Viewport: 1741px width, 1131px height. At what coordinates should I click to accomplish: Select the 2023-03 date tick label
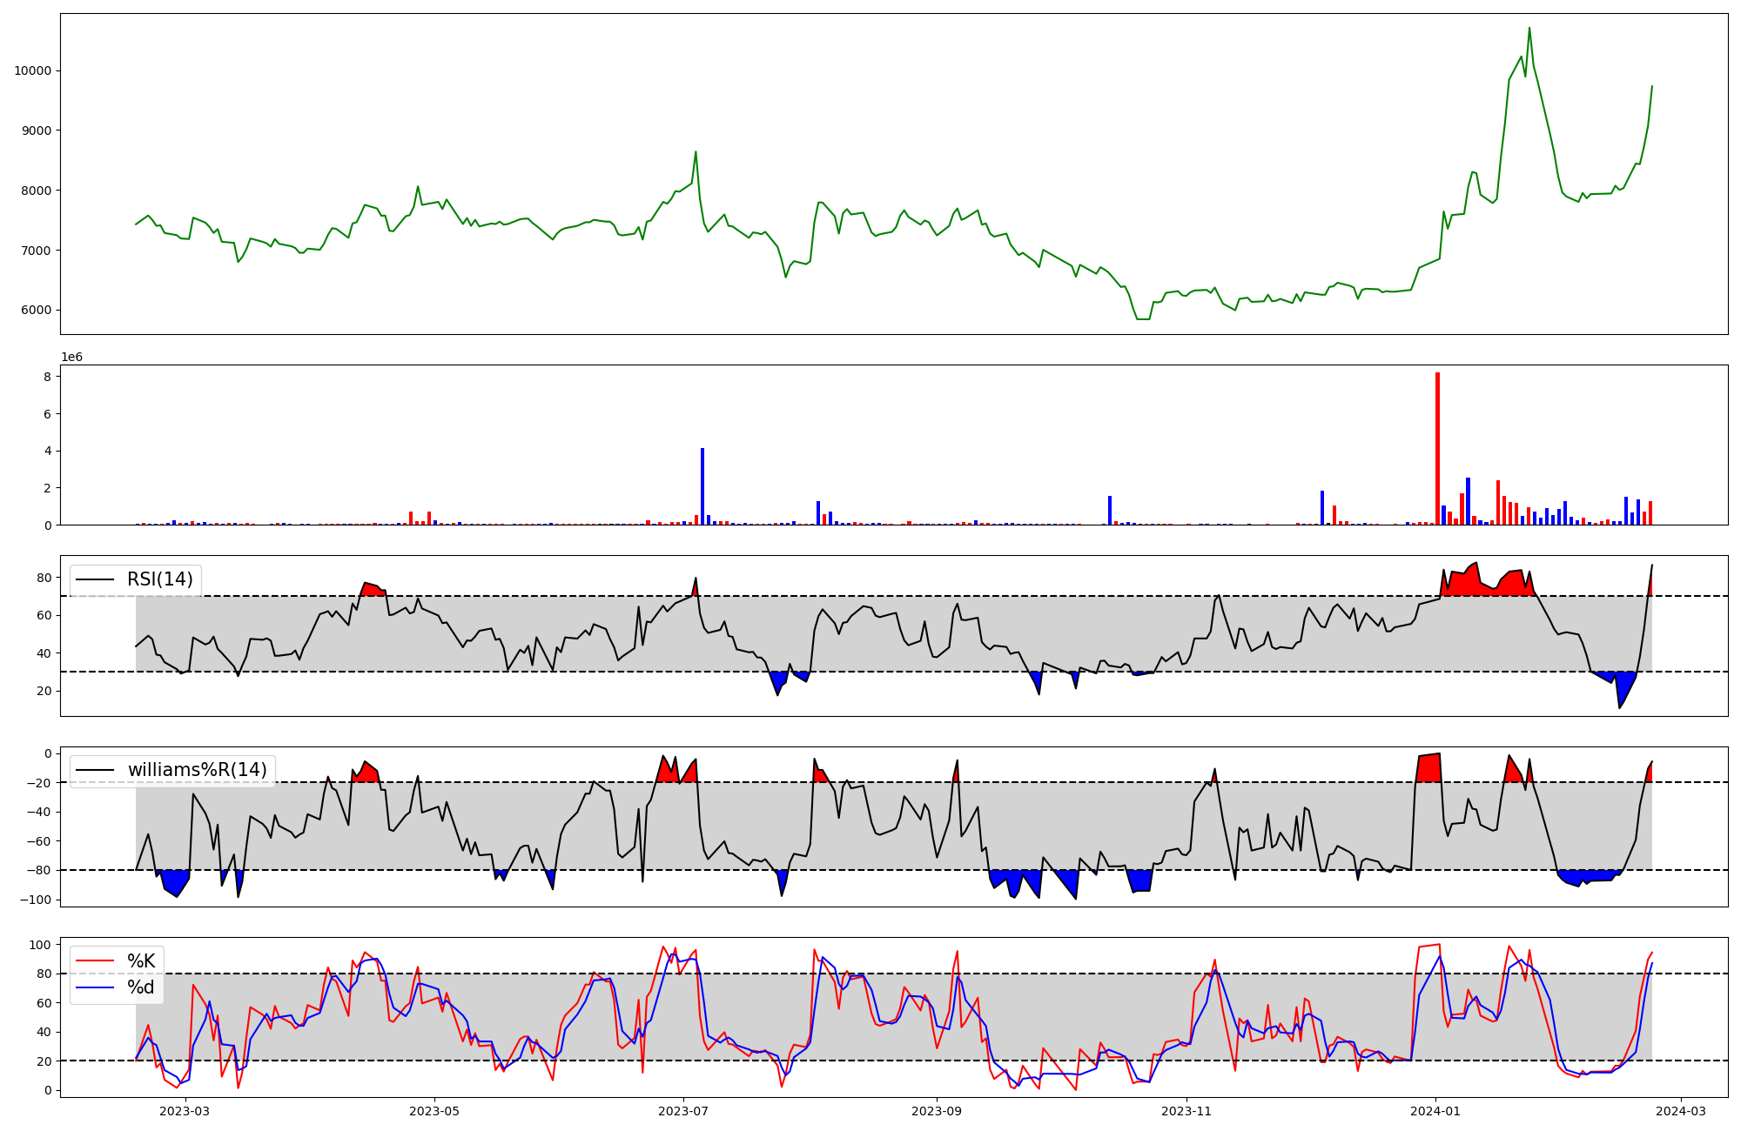tap(185, 1111)
